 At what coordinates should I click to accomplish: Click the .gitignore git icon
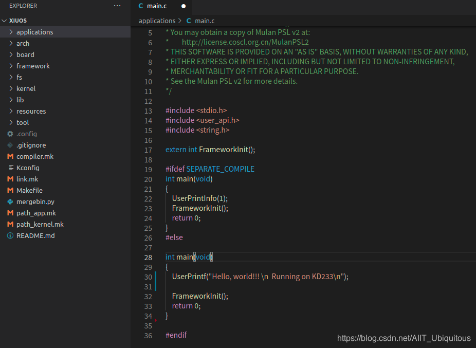(x=10, y=145)
